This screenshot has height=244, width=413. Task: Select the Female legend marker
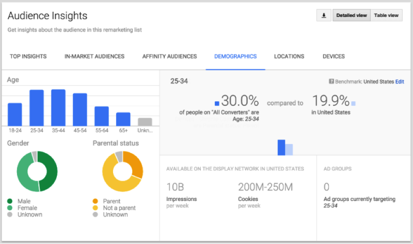coord(10,208)
